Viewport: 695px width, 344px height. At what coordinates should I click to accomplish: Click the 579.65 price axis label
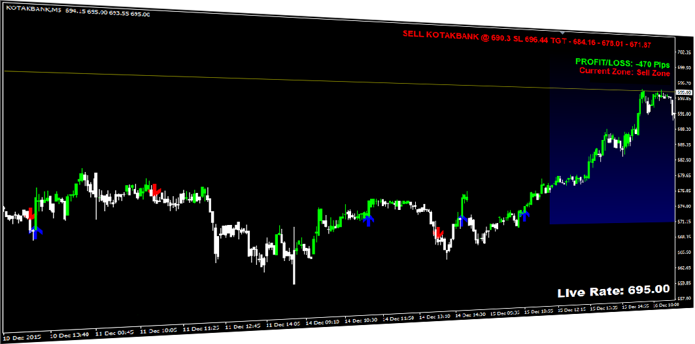click(x=685, y=175)
